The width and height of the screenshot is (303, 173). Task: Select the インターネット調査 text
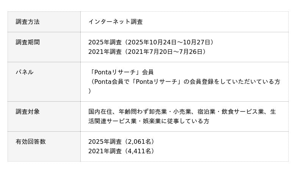(x=116, y=22)
